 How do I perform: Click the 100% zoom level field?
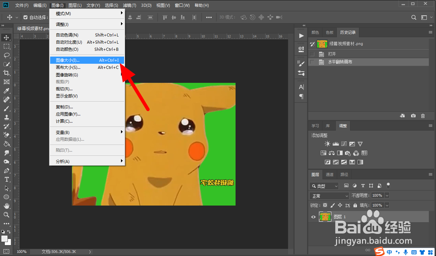[21, 252]
